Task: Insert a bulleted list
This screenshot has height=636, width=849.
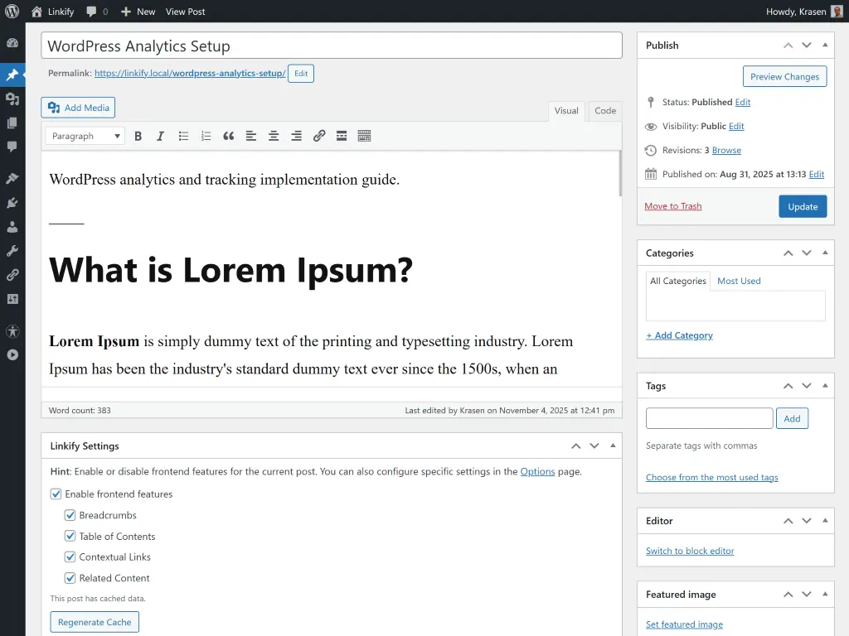Action: [183, 136]
